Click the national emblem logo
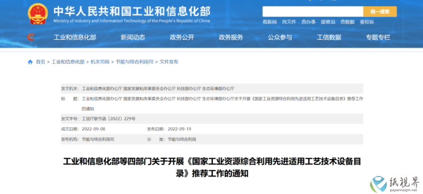 pos(38,14)
